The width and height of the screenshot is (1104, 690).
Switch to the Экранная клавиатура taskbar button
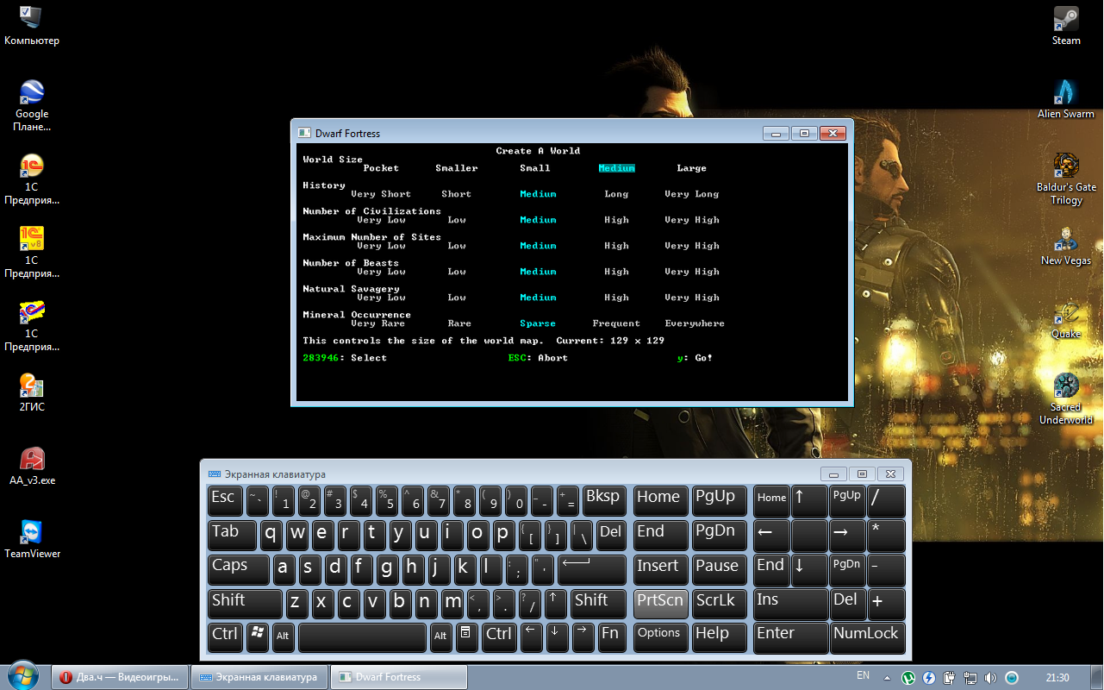259,677
